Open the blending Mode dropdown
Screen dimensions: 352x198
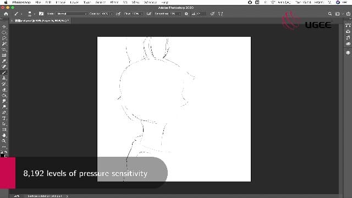(71, 14)
